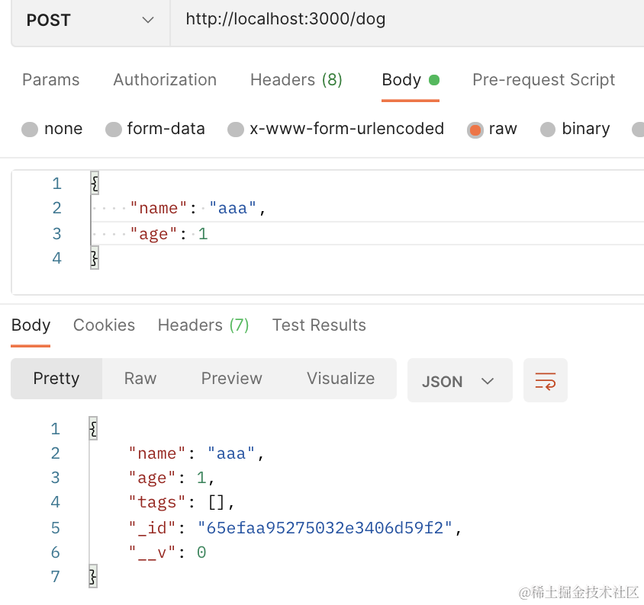Switch to the Authorization tab
644x605 pixels.
click(x=165, y=80)
